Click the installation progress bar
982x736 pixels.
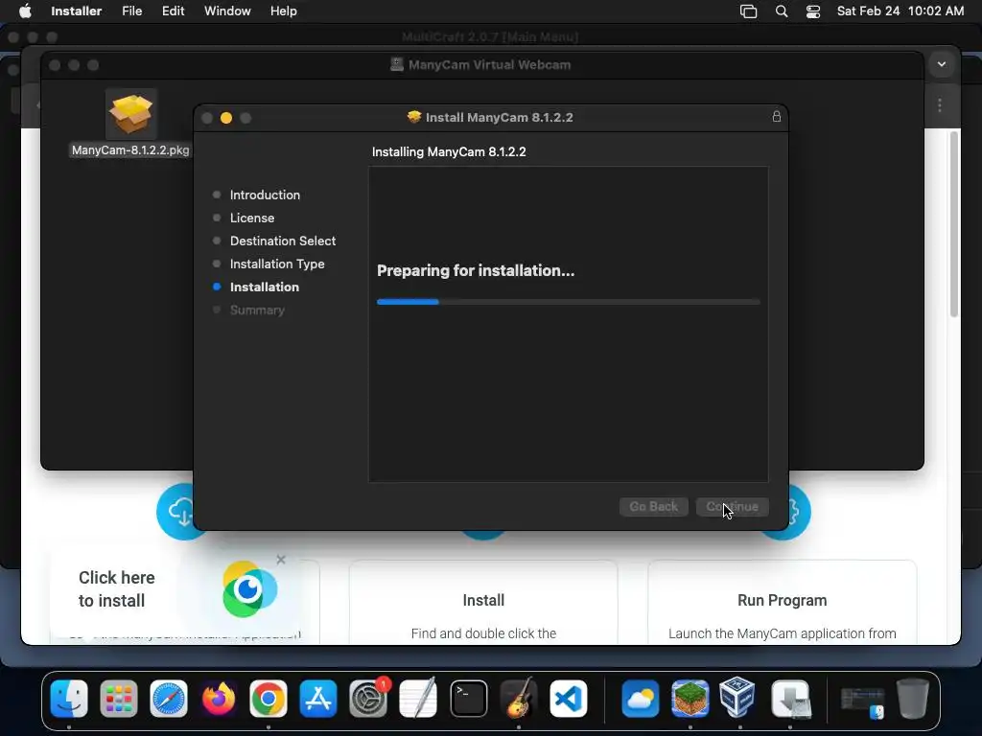point(568,302)
